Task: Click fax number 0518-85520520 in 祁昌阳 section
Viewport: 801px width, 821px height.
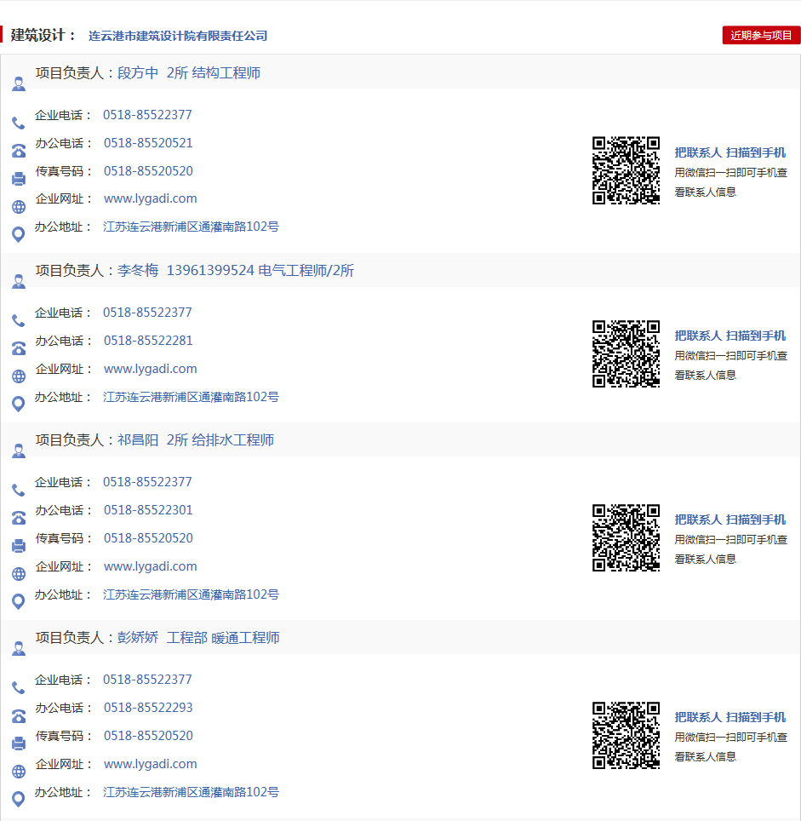Action: pyautogui.click(x=148, y=538)
